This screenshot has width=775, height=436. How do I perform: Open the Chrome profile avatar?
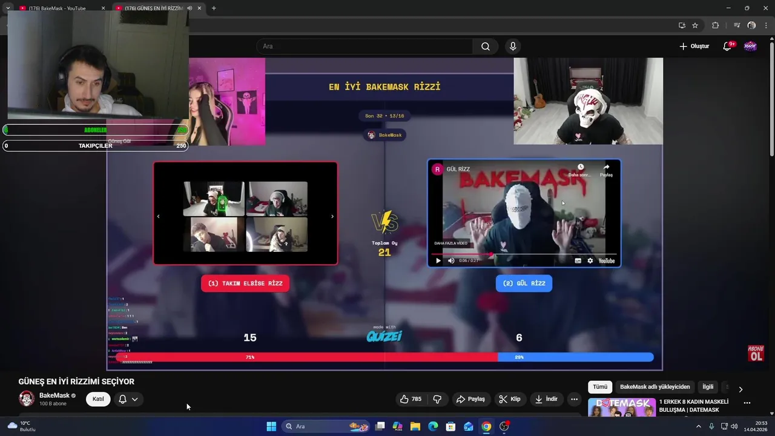pyautogui.click(x=751, y=25)
